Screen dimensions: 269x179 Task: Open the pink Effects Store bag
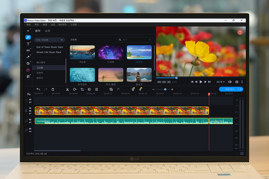[x=28, y=70]
